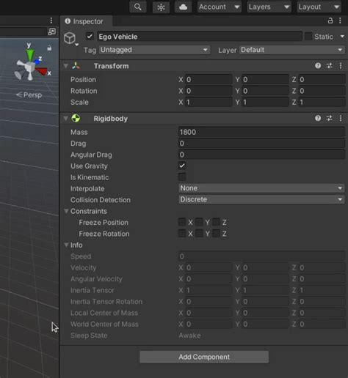Disable the Use Gravity checkbox
This screenshot has height=378, width=348.
coord(182,166)
